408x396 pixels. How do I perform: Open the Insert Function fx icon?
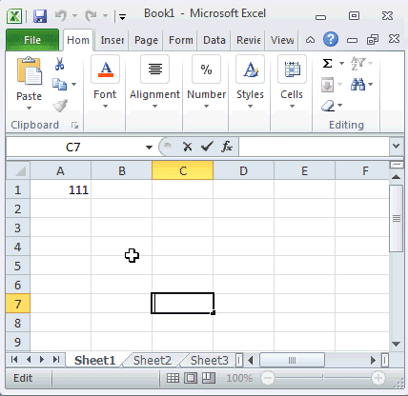[227, 147]
